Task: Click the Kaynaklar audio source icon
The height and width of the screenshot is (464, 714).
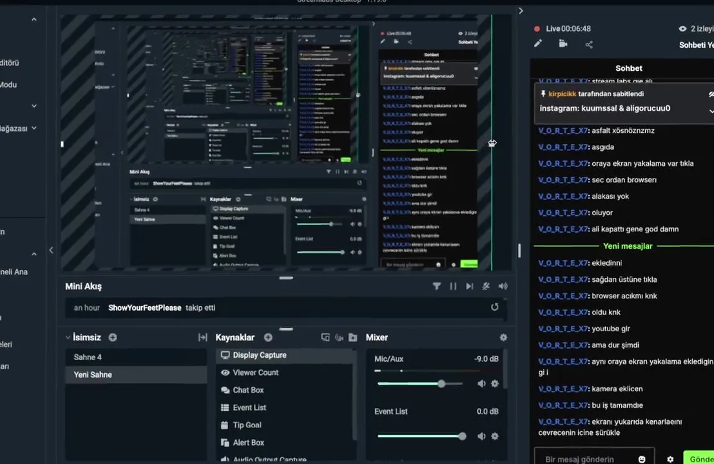Action: [x=339, y=338]
